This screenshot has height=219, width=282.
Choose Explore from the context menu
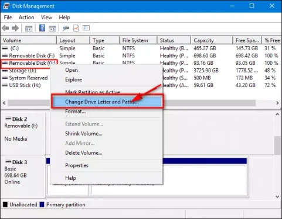(x=73, y=79)
